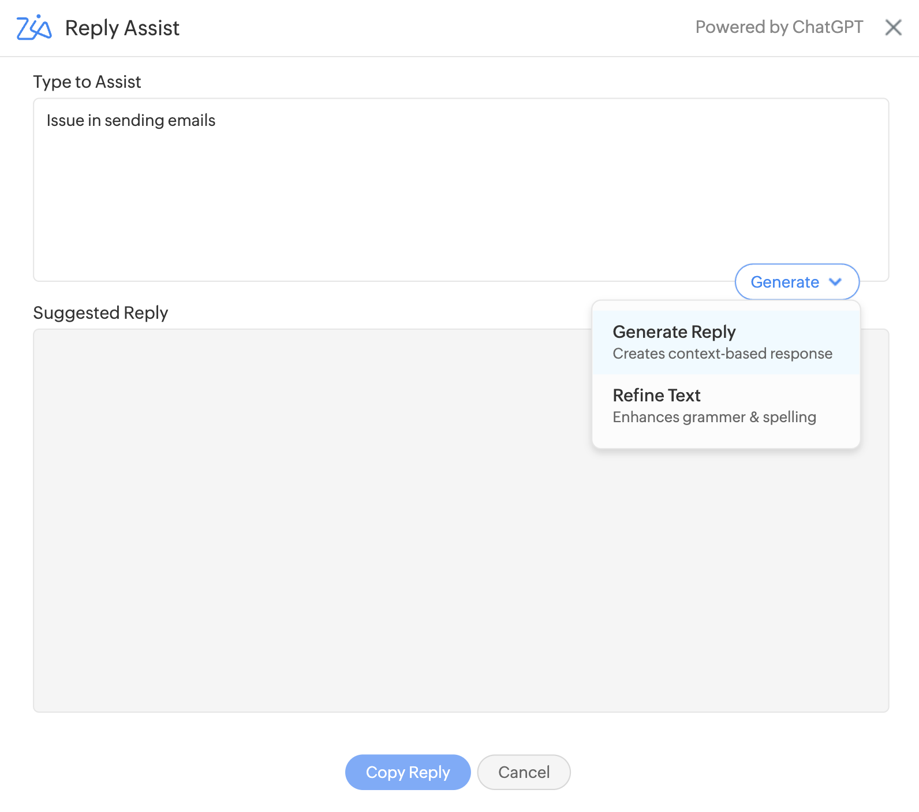Screen dimensions: 919x812
Task: Click 'Enhances grammer & spelling' description
Action: pyautogui.click(x=714, y=417)
